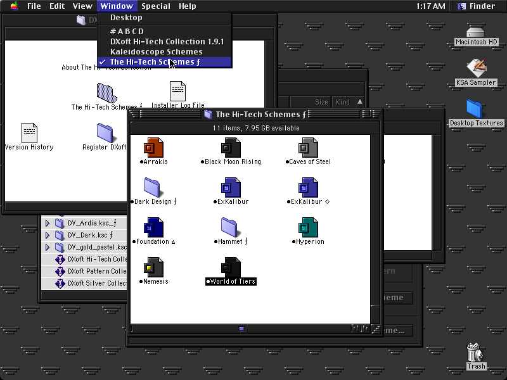Choose Desktop from the Window menu

point(165,18)
